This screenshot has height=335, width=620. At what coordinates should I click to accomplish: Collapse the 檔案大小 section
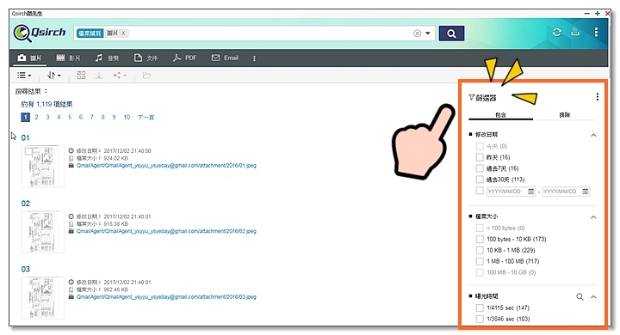click(593, 216)
